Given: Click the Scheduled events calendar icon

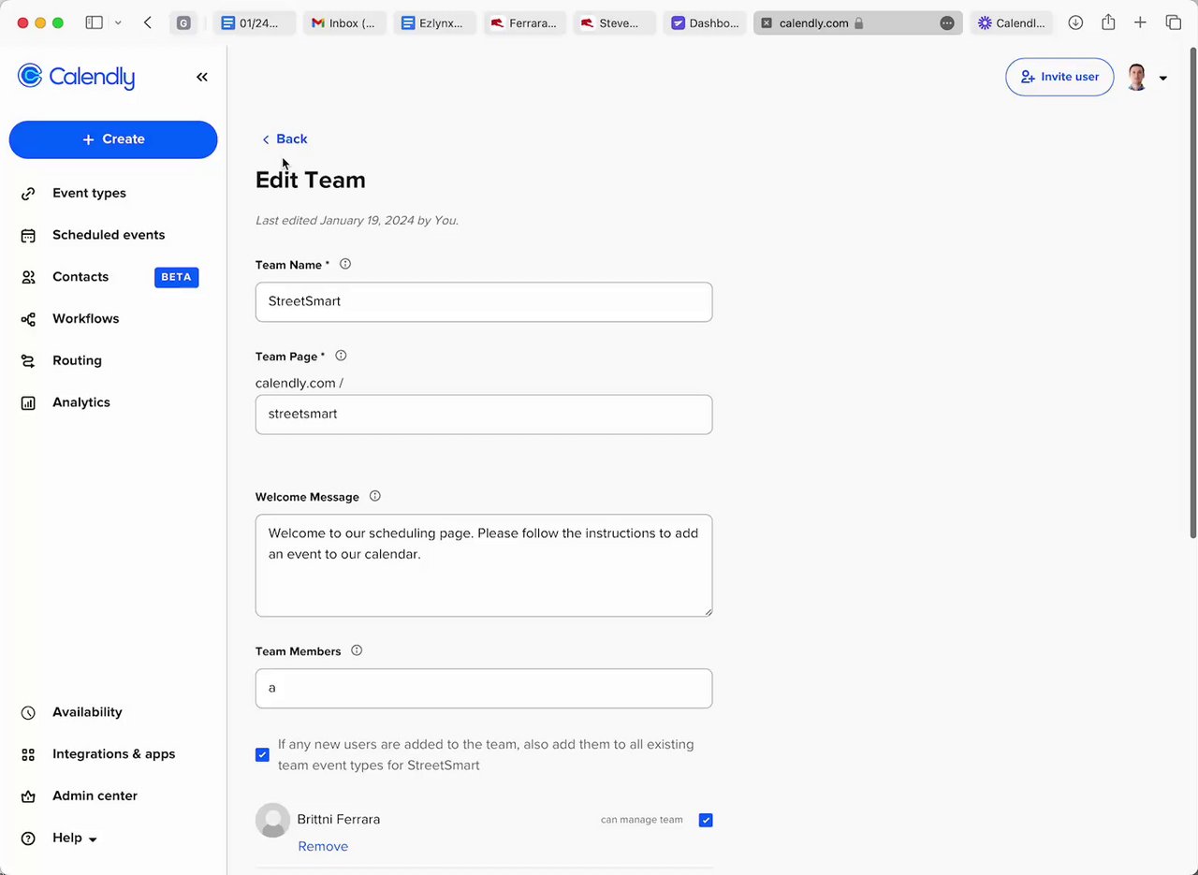Looking at the screenshot, I should [28, 236].
